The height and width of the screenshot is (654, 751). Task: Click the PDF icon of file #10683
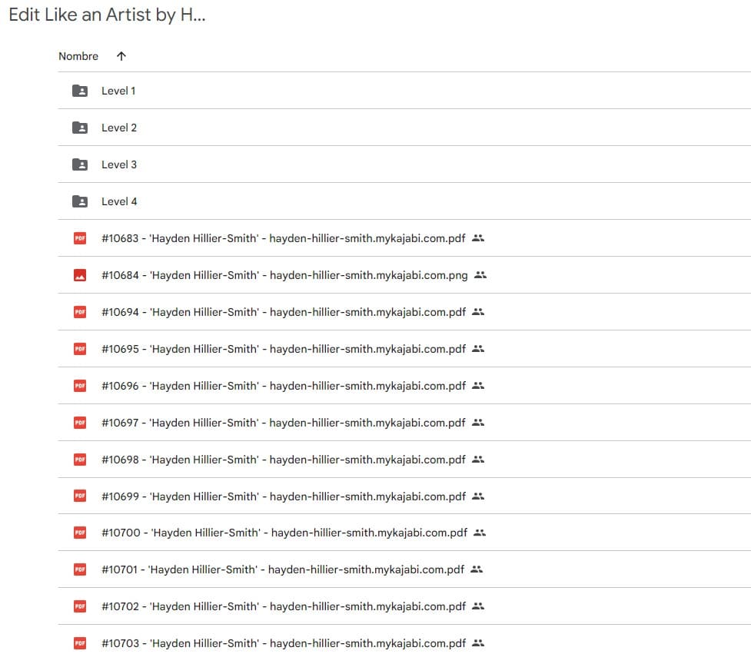coord(79,238)
